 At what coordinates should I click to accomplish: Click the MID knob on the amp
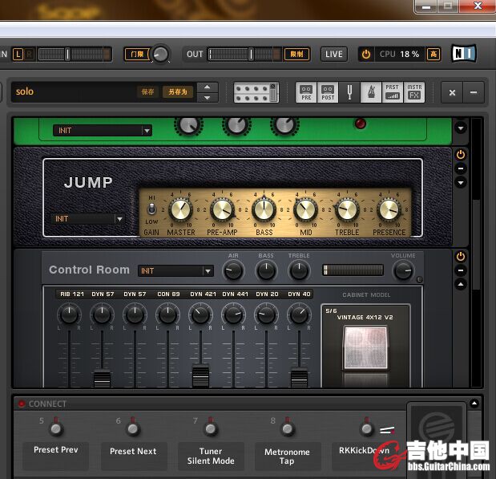tap(305, 210)
